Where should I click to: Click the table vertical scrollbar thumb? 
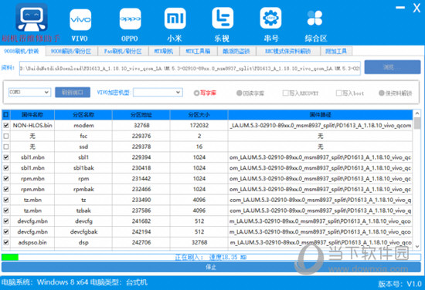coord(417,123)
